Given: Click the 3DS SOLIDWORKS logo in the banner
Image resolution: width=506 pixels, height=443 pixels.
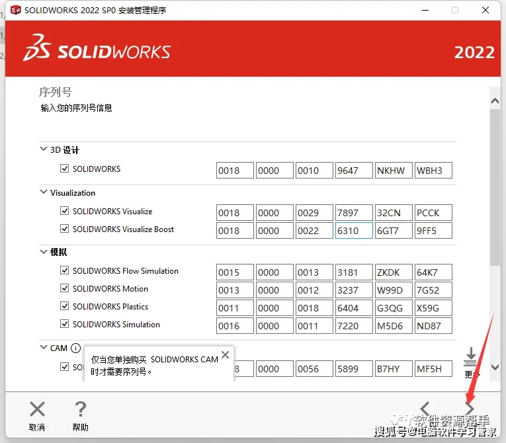Looking at the screenshot, I should click(x=97, y=48).
